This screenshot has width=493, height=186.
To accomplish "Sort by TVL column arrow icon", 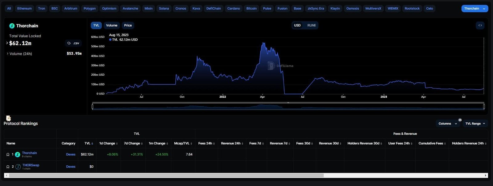I will click(x=92, y=144).
